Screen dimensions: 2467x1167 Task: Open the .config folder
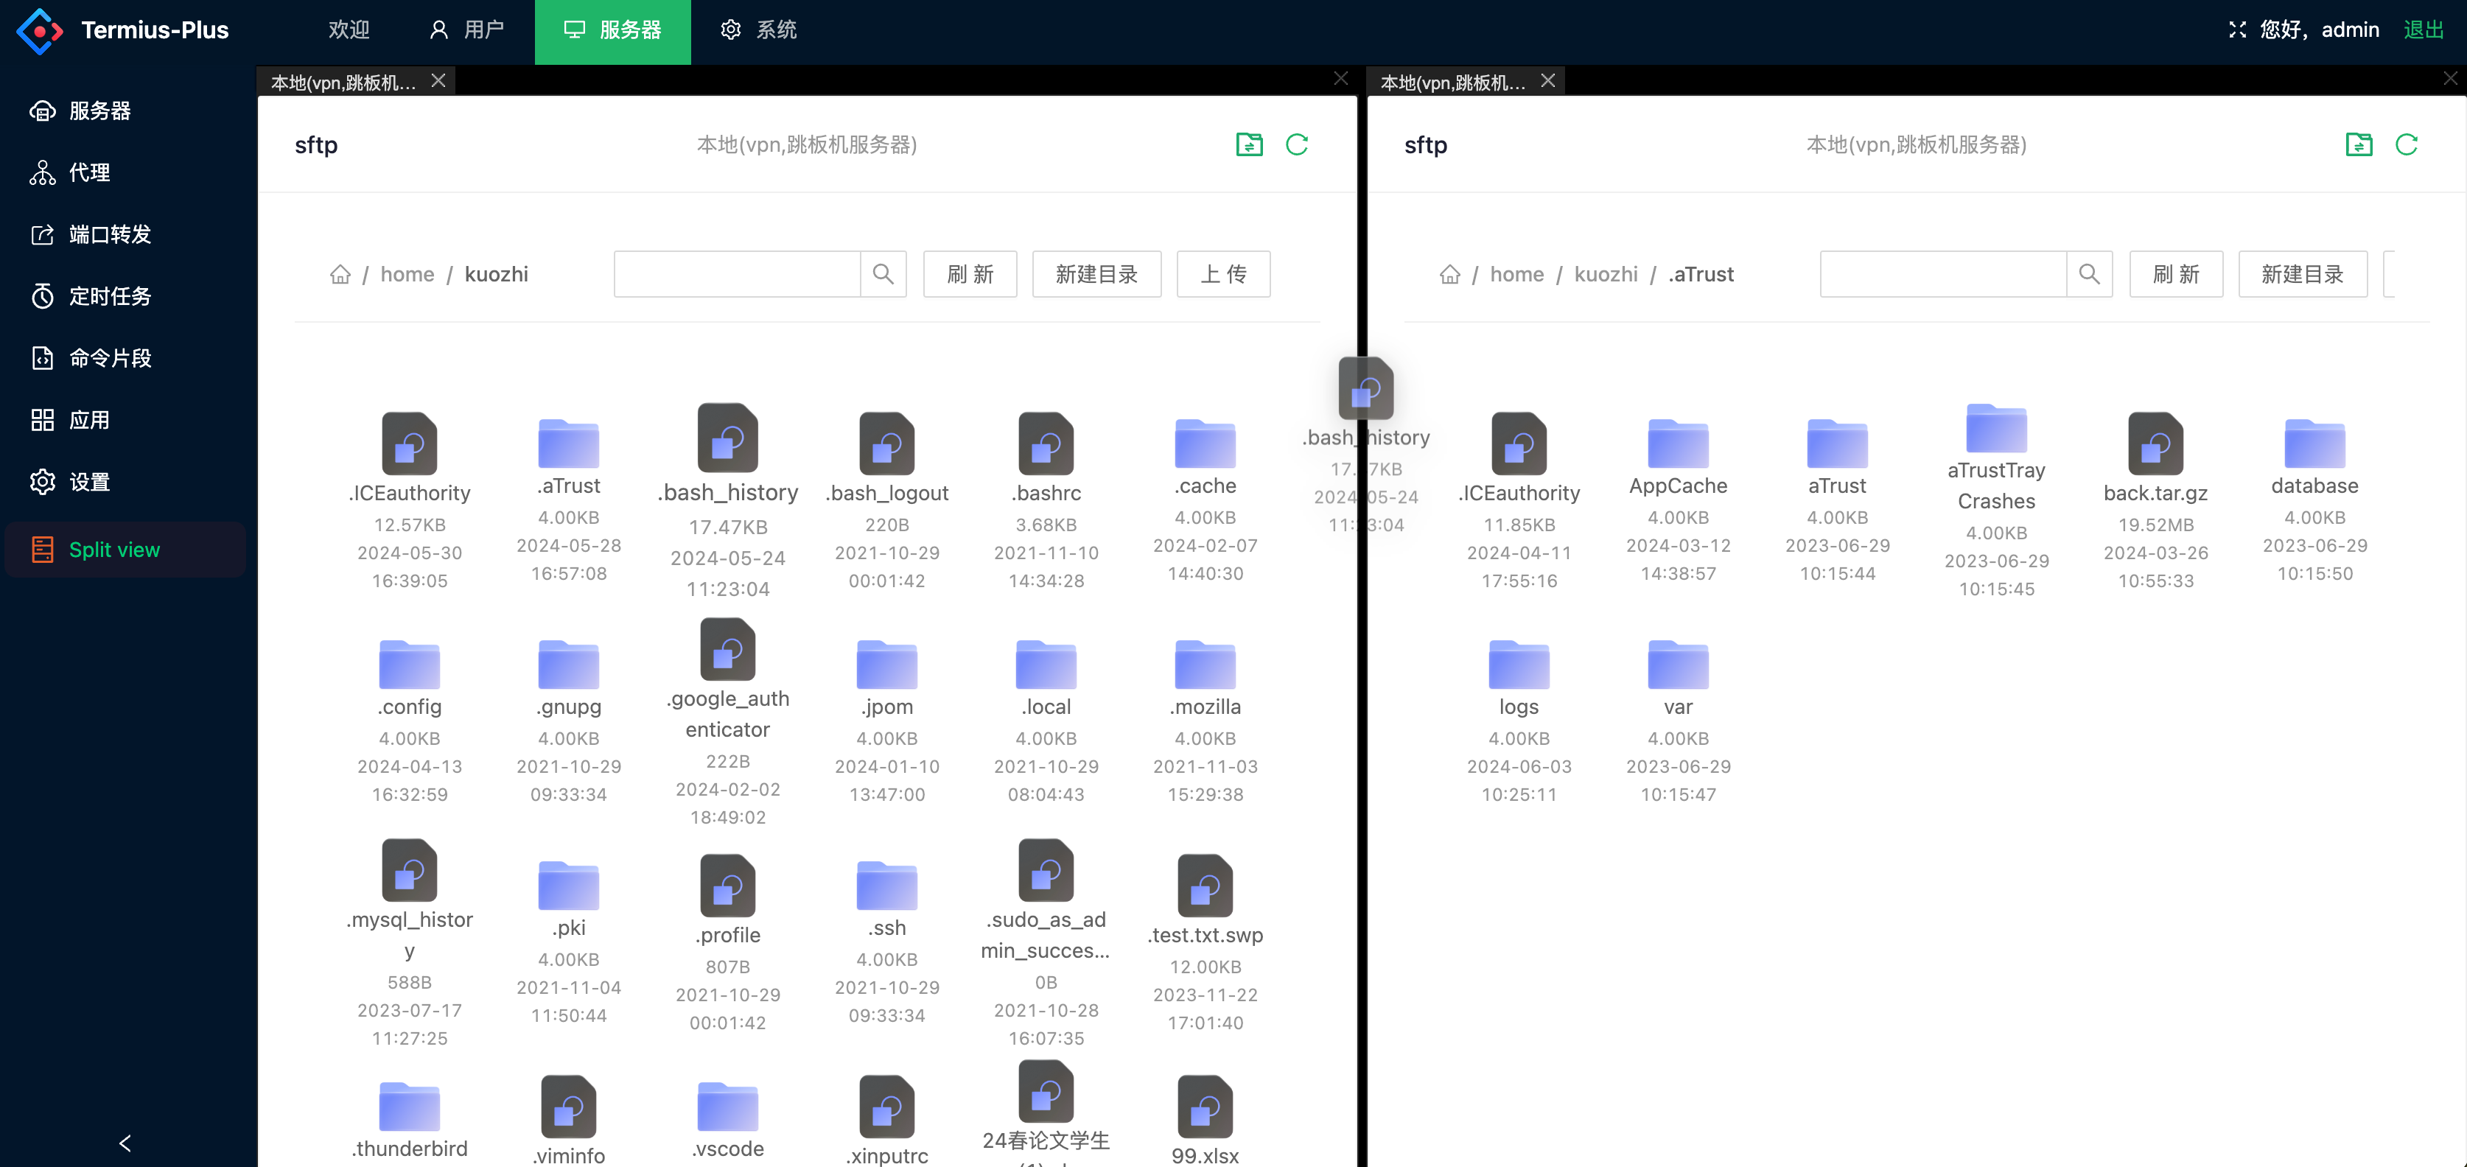pyautogui.click(x=410, y=665)
